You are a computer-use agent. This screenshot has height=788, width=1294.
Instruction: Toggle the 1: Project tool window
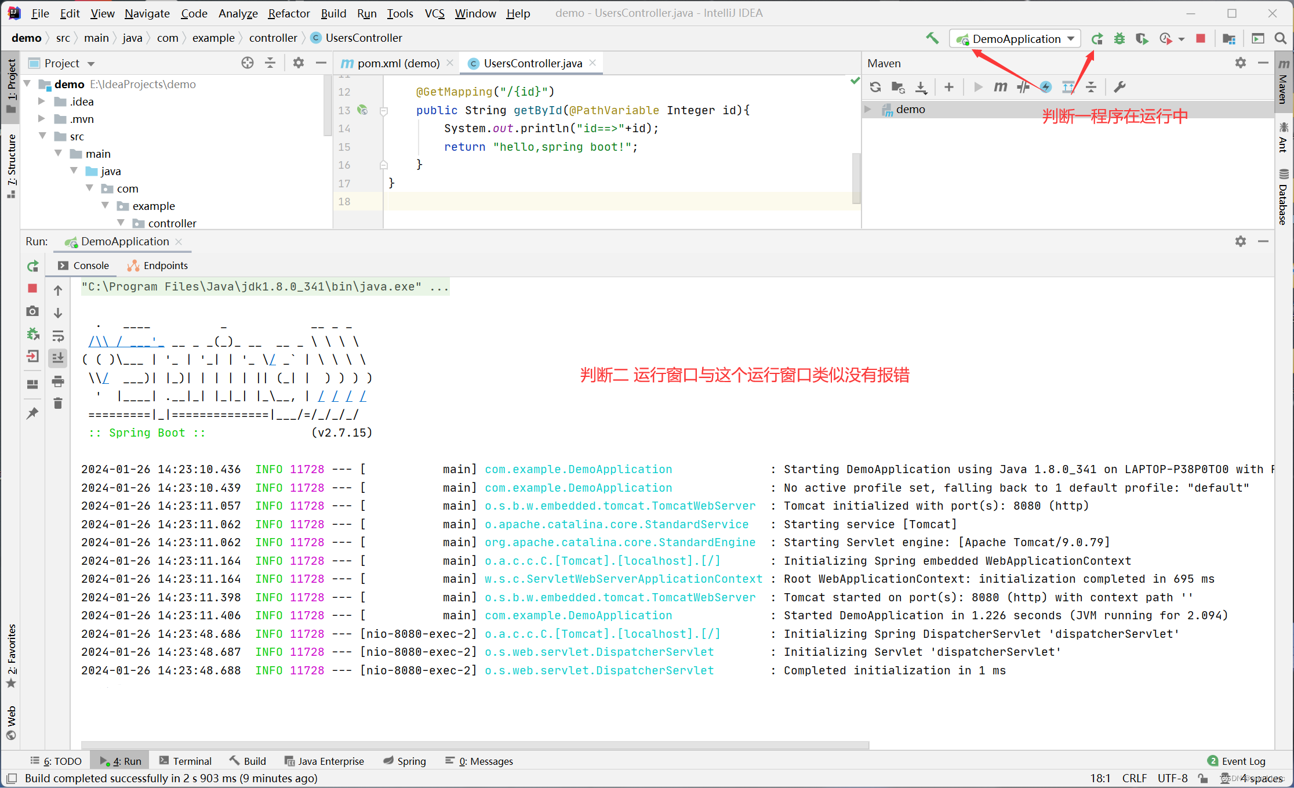click(x=11, y=86)
